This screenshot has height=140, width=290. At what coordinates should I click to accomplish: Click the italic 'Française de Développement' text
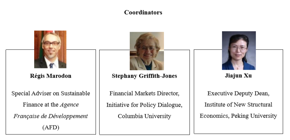click(51, 116)
